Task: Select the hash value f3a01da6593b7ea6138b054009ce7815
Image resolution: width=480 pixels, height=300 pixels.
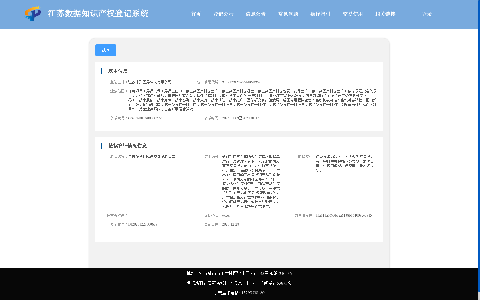Action: click(x=344, y=215)
